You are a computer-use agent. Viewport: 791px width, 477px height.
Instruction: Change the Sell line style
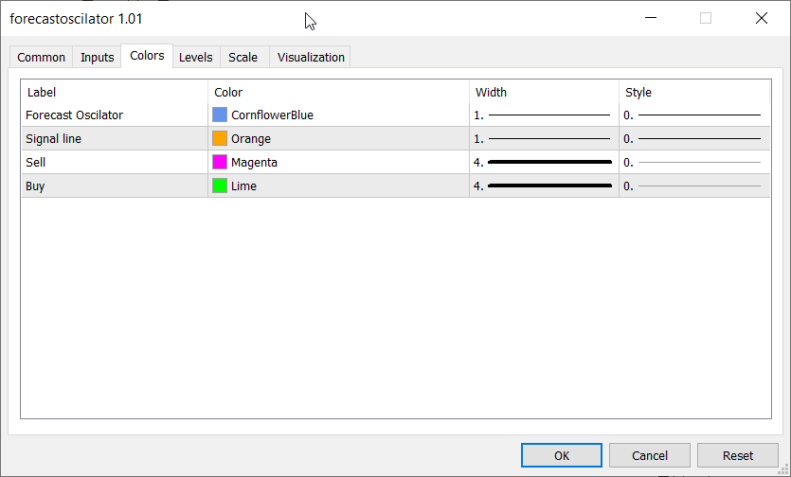click(x=693, y=162)
